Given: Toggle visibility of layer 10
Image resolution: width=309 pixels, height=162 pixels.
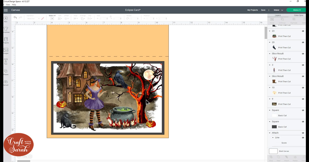Looking at the screenshot, I should [x=303, y=88].
